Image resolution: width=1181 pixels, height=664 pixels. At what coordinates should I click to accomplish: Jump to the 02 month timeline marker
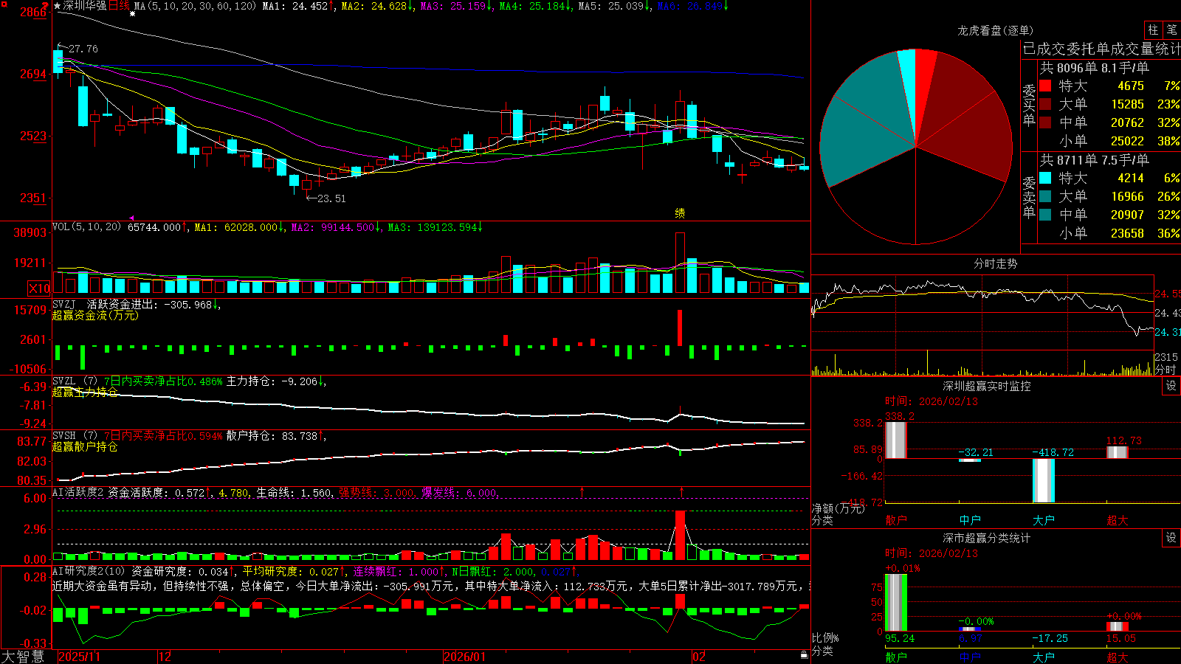[x=699, y=657]
